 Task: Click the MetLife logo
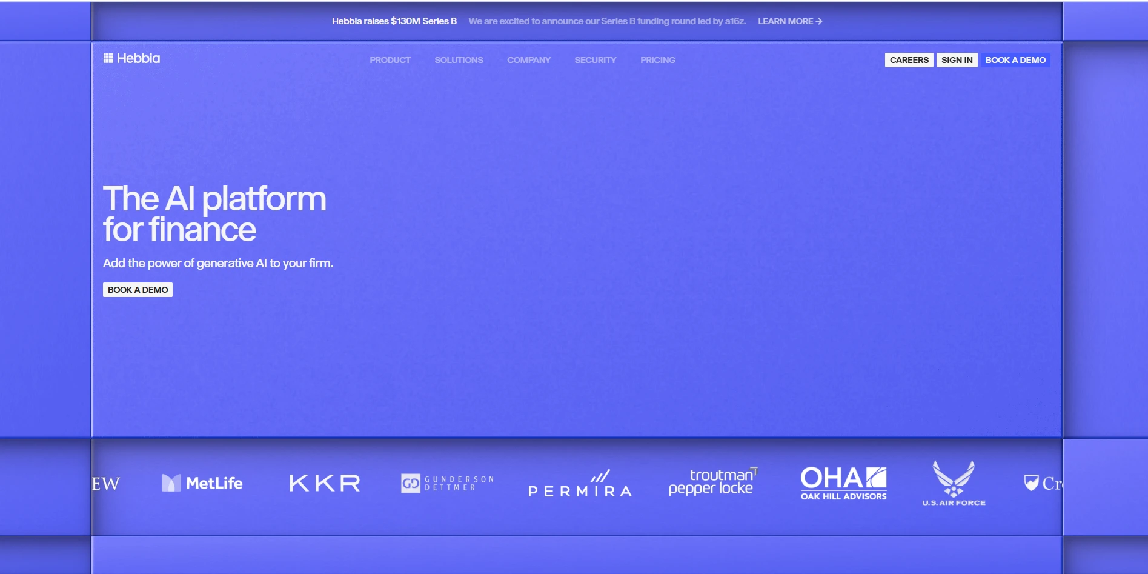pos(202,483)
